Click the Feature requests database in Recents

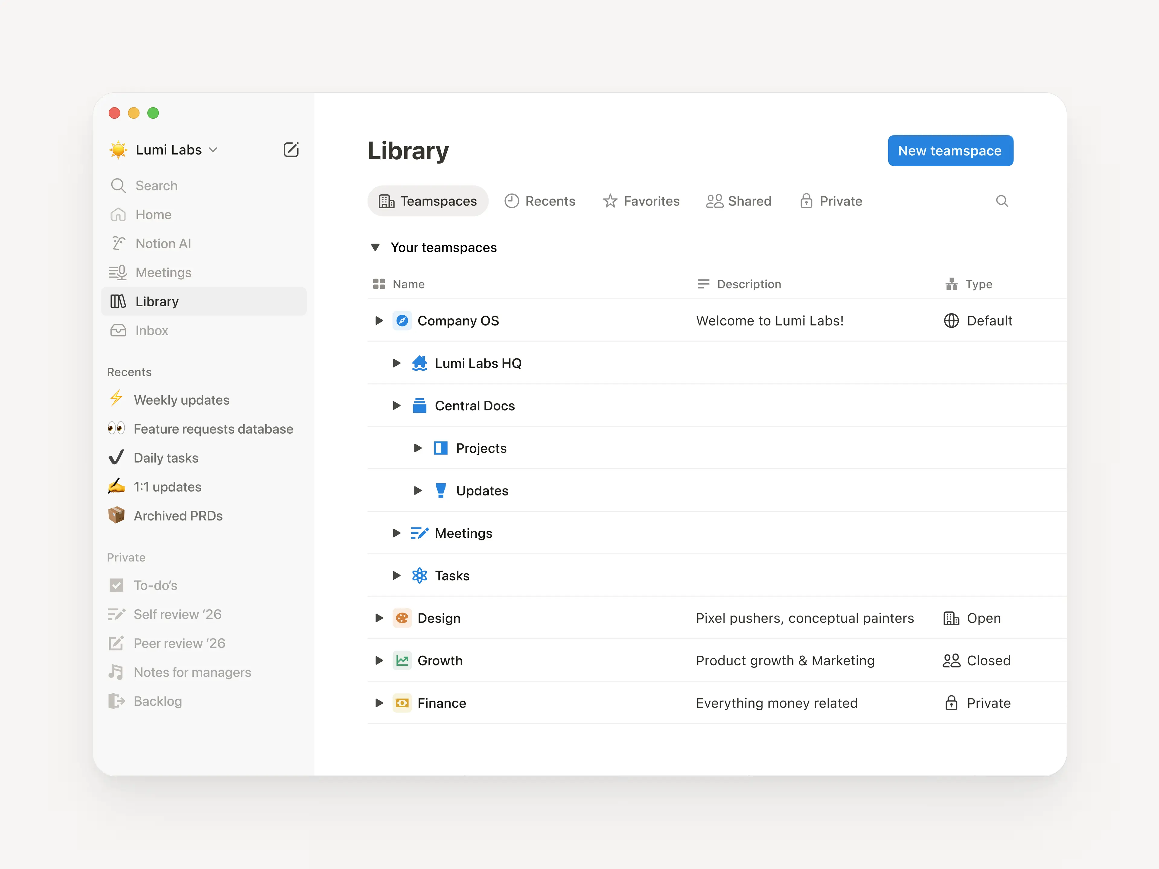213,428
